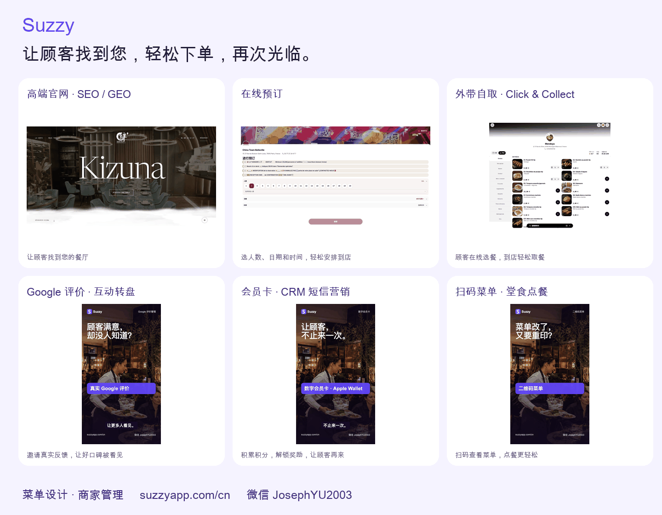Click Suzzy S icon on membership card poster

coord(304,312)
